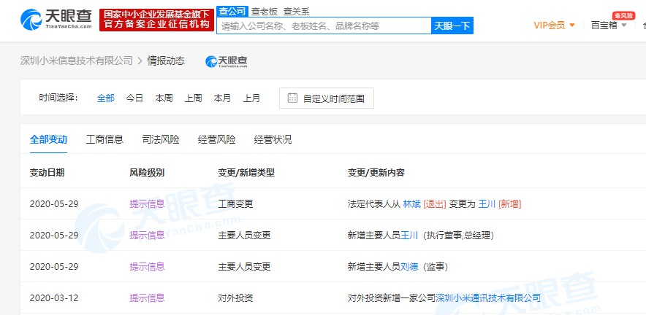Image resolution: width=646 pixels, height=315 pixels.
Task: Switch to the 经营风险 tab
Action: 217,139
